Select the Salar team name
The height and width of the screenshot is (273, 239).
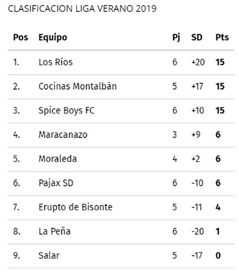pos(49,256)
